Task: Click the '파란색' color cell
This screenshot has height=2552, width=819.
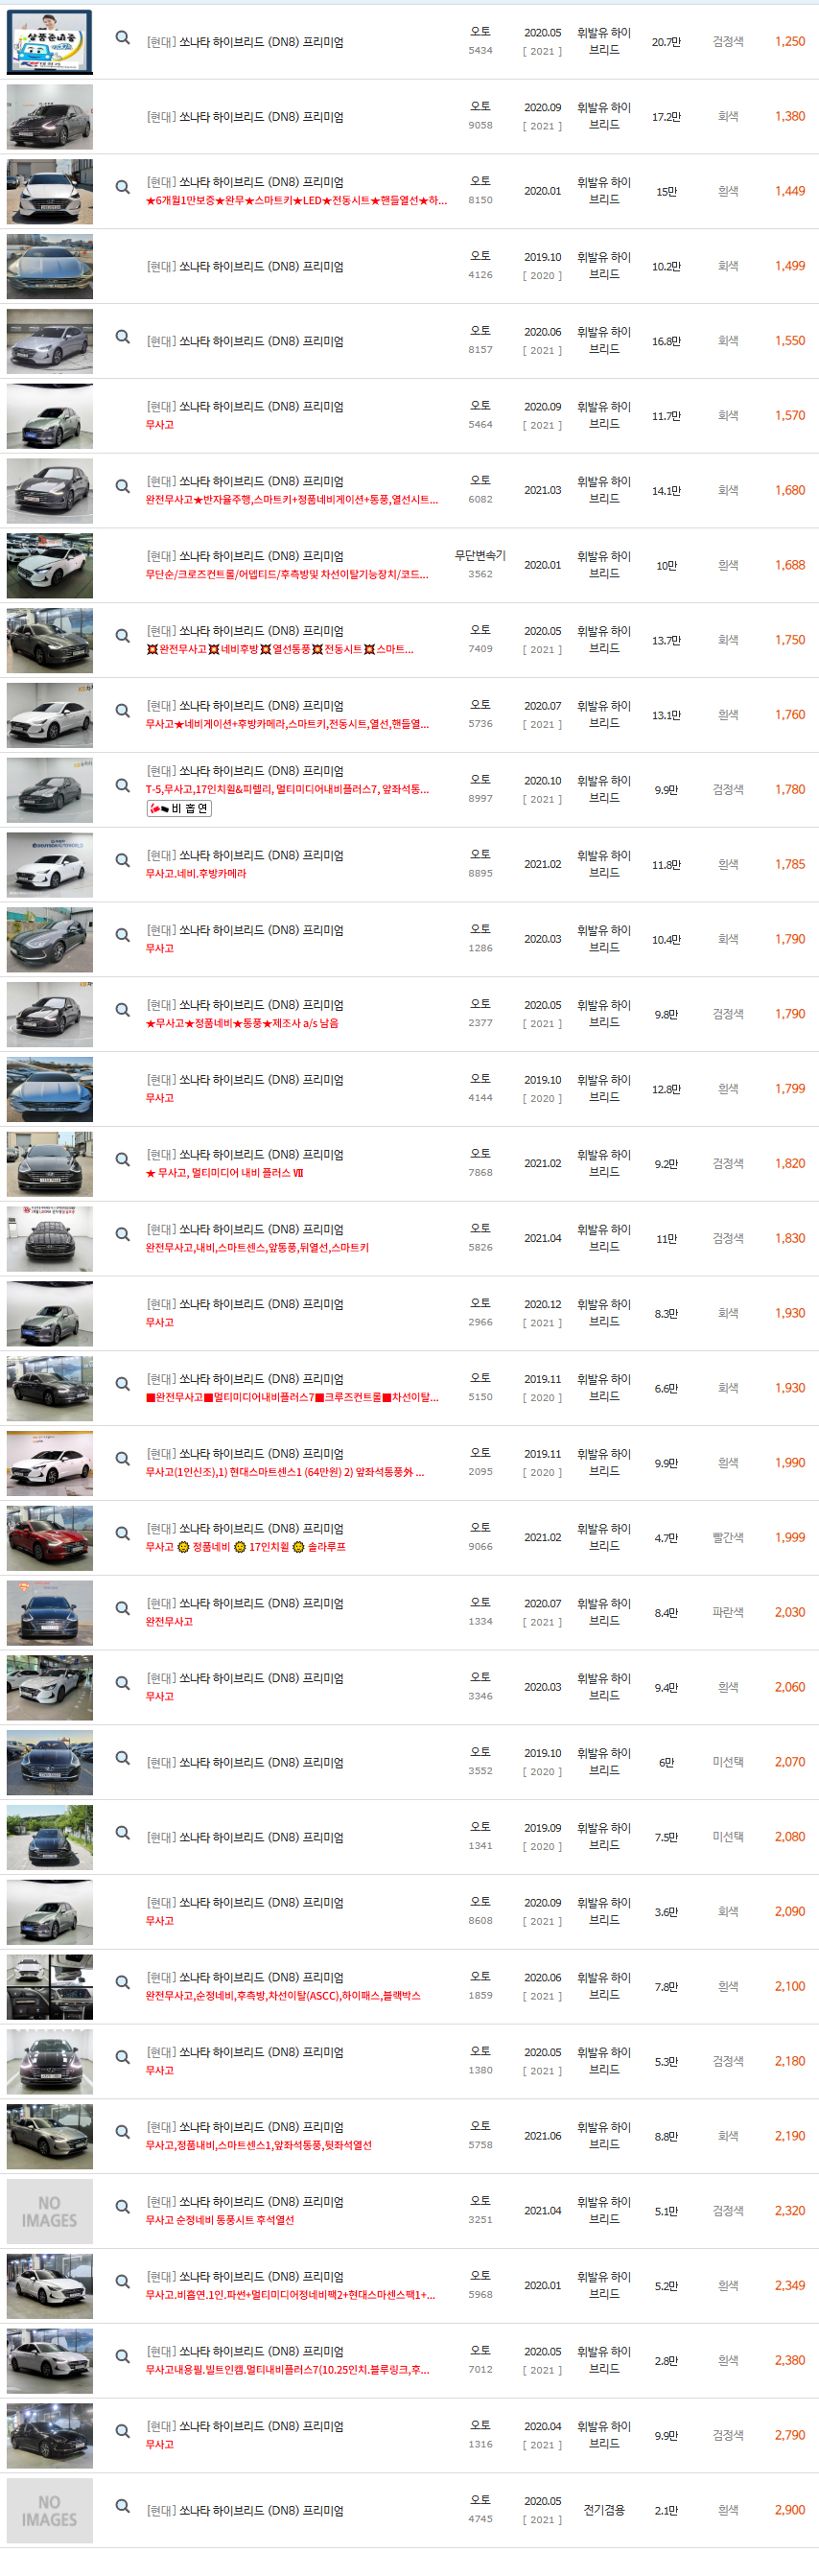Action: tap(728, 1613)
